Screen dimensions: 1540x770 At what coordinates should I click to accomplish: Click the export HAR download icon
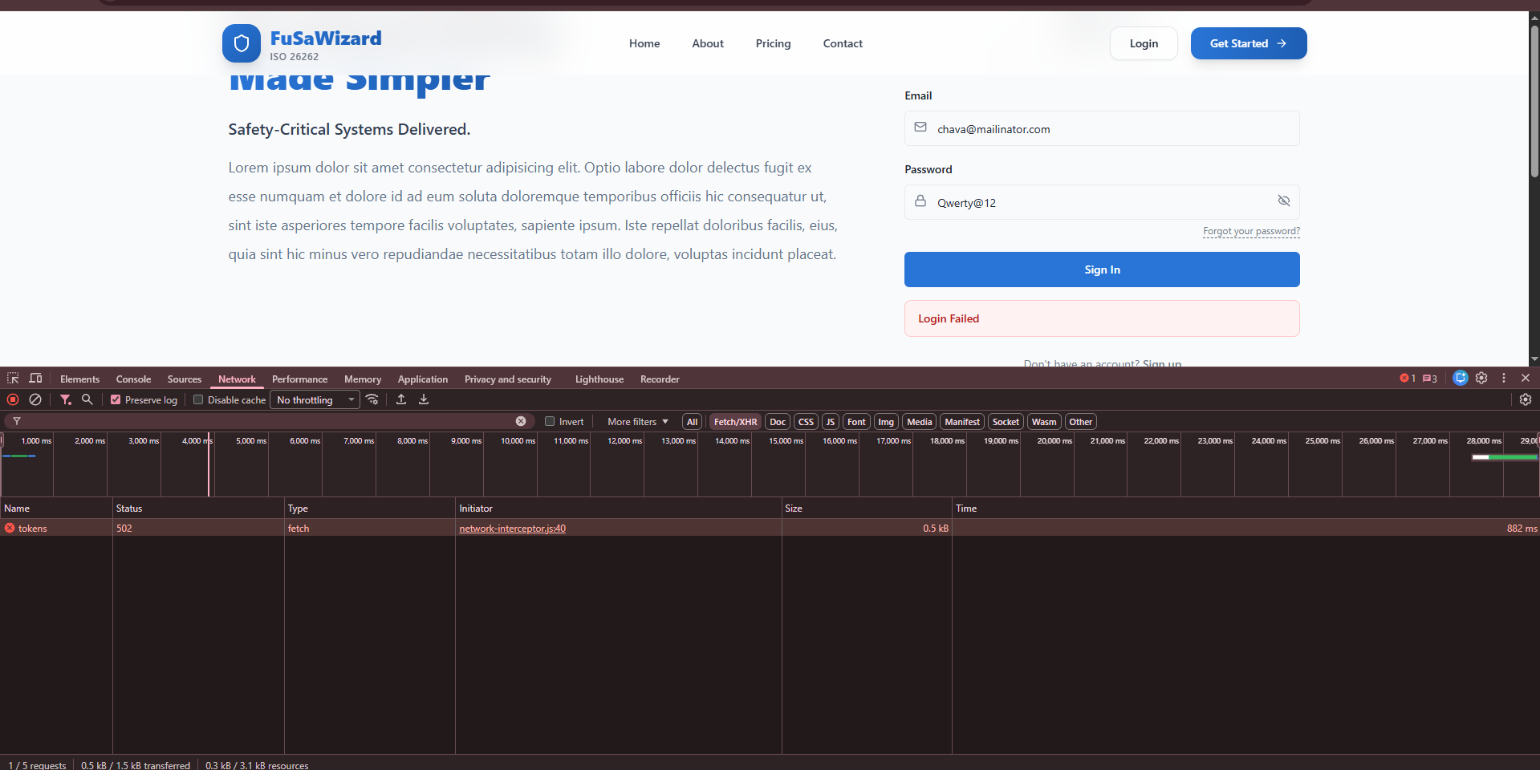pos(424,399)
